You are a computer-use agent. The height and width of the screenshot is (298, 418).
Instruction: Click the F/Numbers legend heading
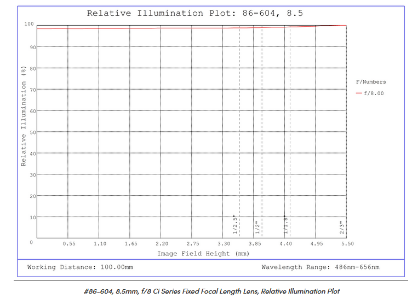point(371,82)
